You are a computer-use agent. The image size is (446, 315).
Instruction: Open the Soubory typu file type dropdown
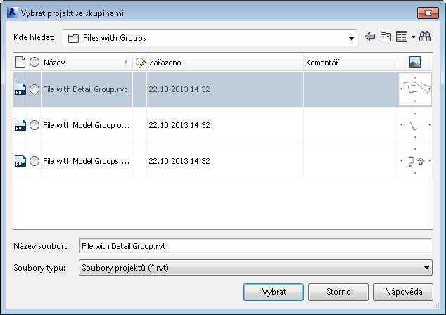pos(426,267)
